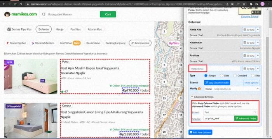The width and height of the screenshot is (272, 139).
Task: Click the Kecamatan 20 data button
Action: click(x=249, y=42)
